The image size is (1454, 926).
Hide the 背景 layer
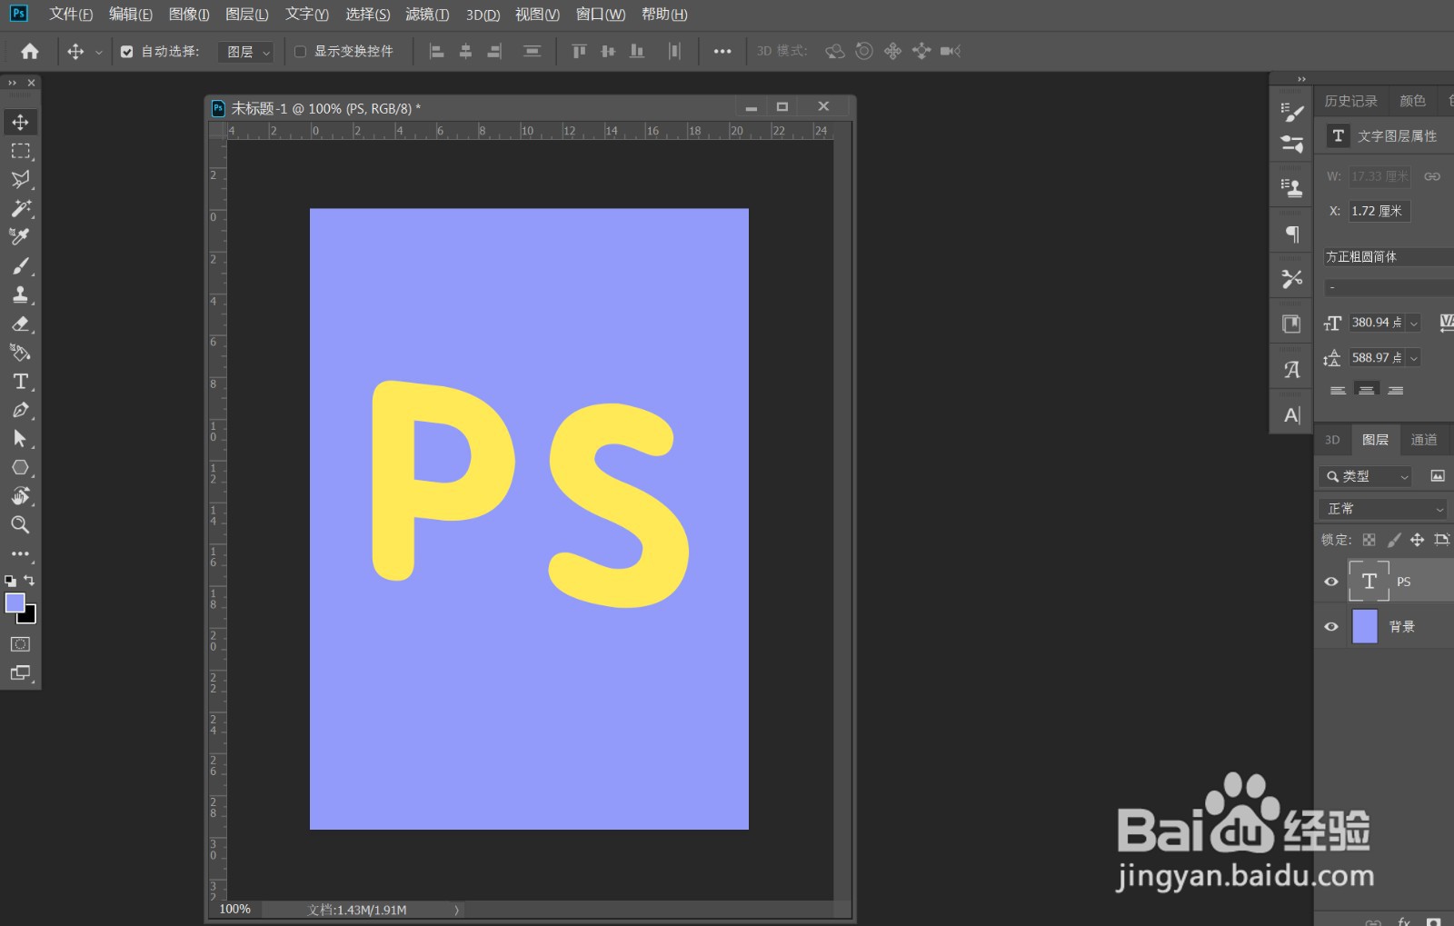1331,626
